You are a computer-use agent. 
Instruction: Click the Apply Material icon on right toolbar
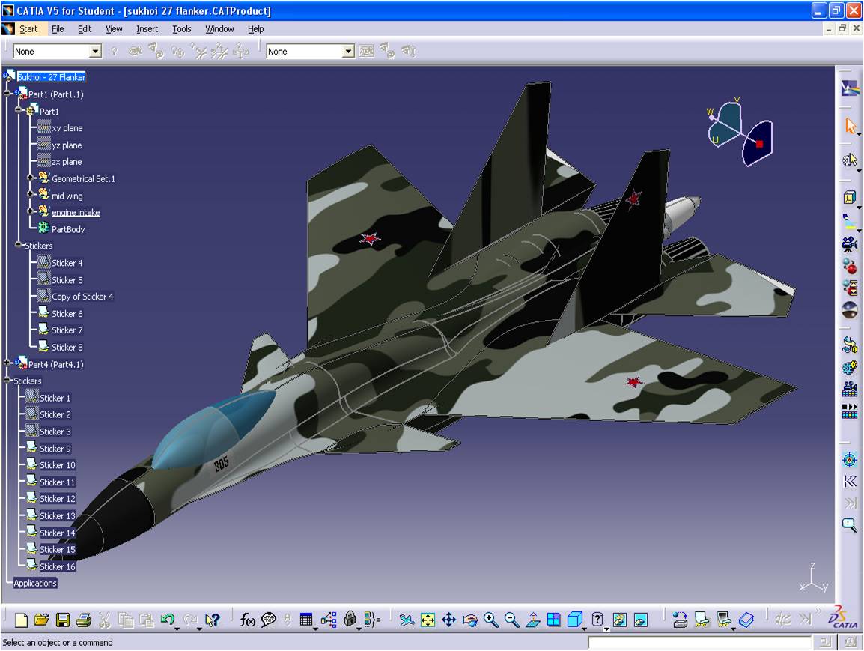click(850, 88)
